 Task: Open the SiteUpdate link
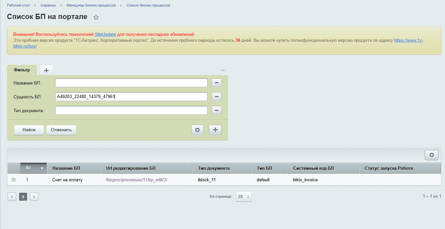coord(105,34)
